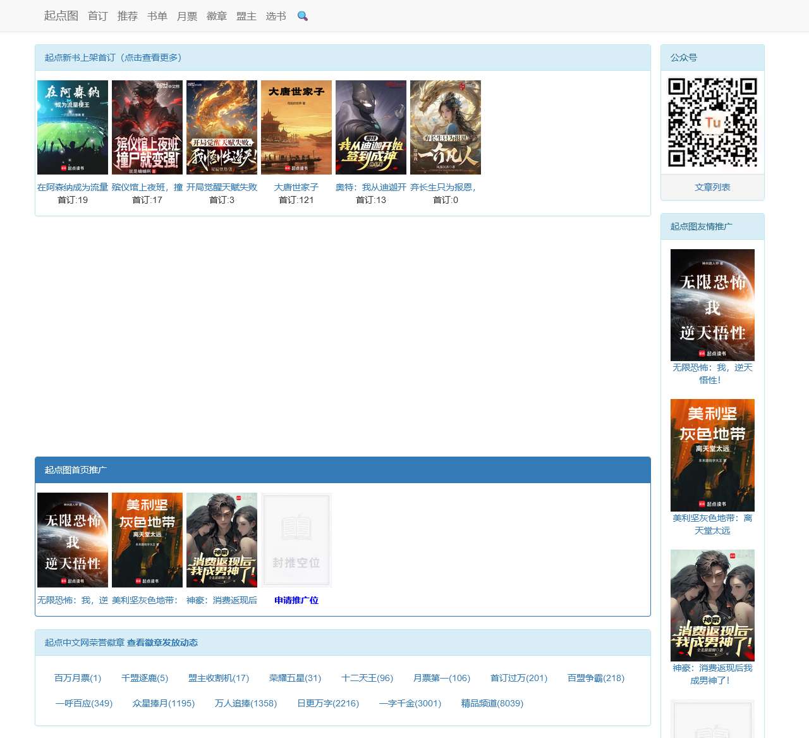This screenshot has height=738, width=809.
Task: Open the 在阿森纳成为流量 book cover
Action: pyautogui.click(x=73, y=127)
